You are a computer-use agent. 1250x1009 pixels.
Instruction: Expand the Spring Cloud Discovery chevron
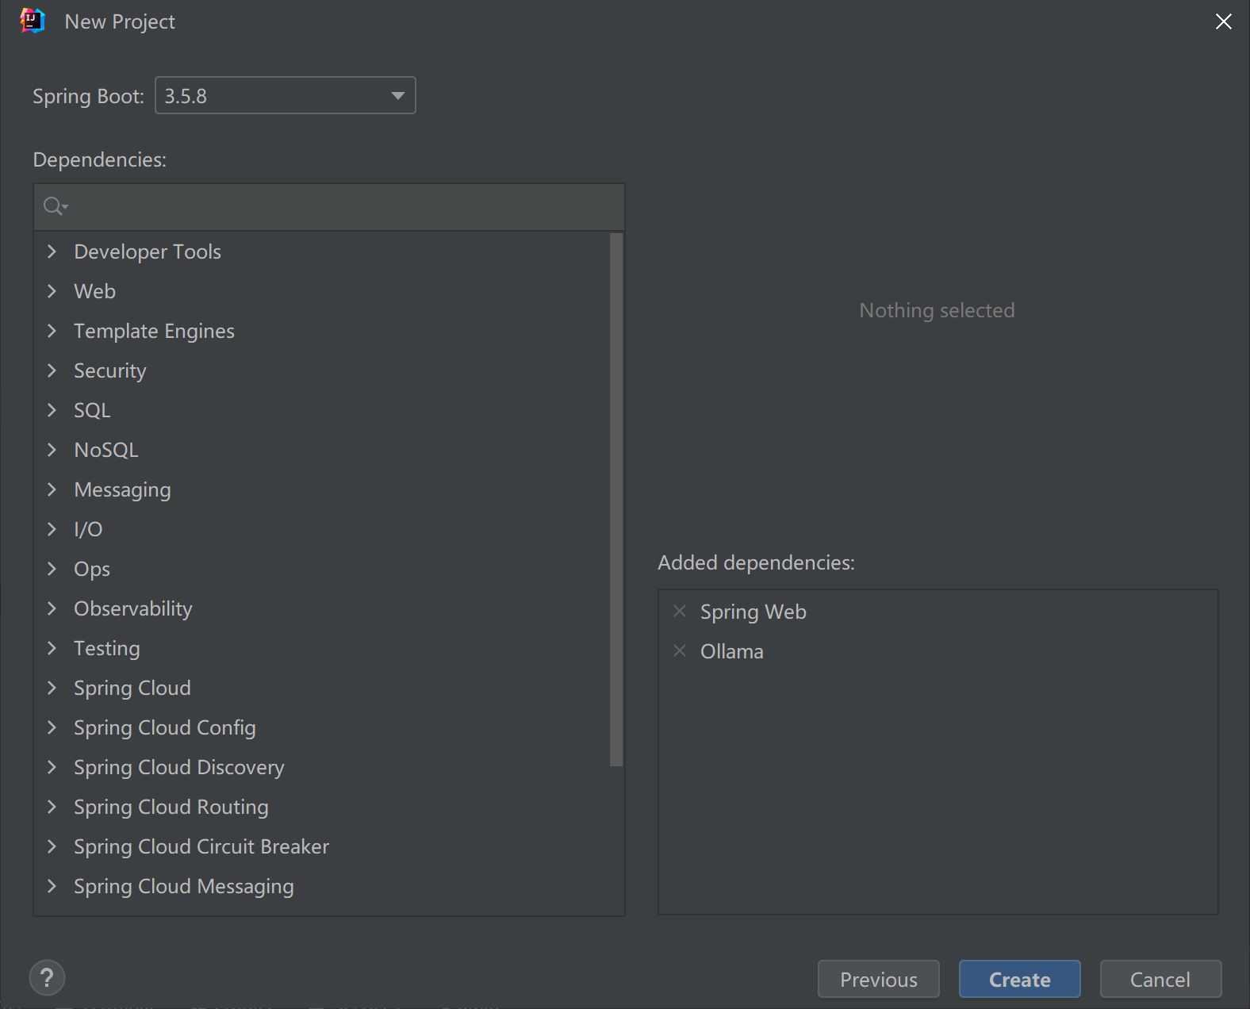52,767
